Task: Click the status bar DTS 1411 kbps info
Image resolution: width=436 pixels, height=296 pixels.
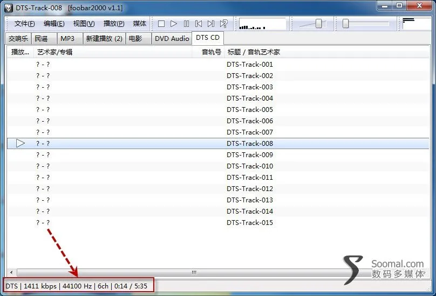Action: (x=76, y=286)
